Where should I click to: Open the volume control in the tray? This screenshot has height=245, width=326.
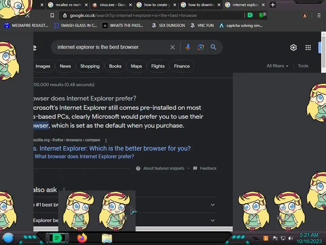[x=290, y=238]
